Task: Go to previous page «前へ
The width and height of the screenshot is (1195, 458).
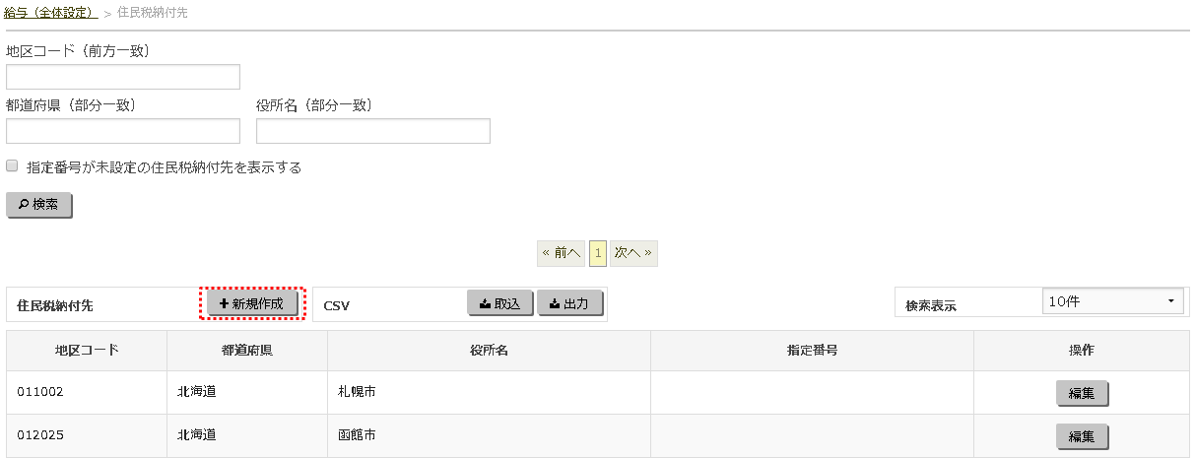Action: 561,253
